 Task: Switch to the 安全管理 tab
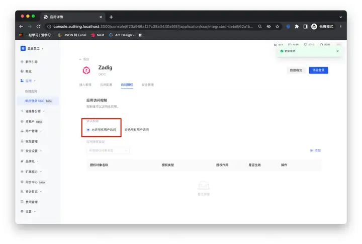point(147,85)
